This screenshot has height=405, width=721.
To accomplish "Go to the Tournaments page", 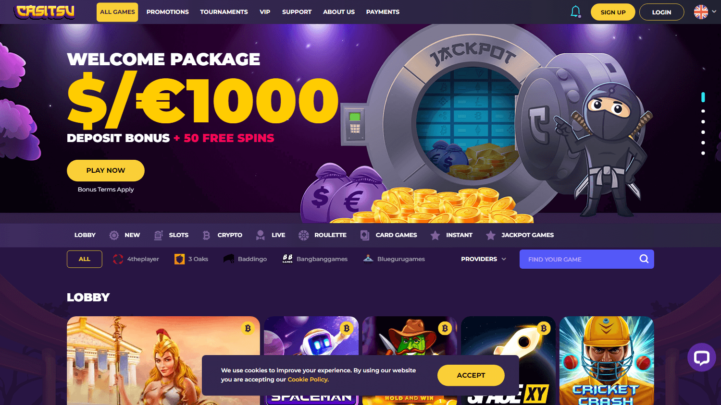I will point(224,12).
